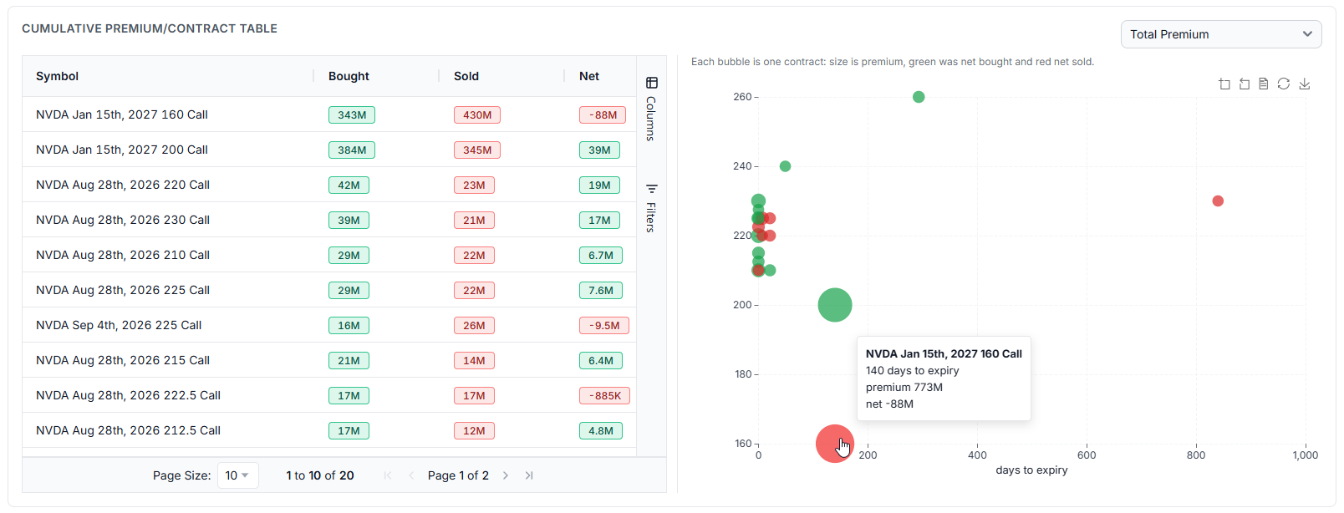This screenshot has width=1344, height=513.
Task: Open the Filters panel icon
Action: pyautogui.click(x=652, y=189)
